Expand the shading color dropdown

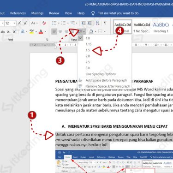(95, 31)
